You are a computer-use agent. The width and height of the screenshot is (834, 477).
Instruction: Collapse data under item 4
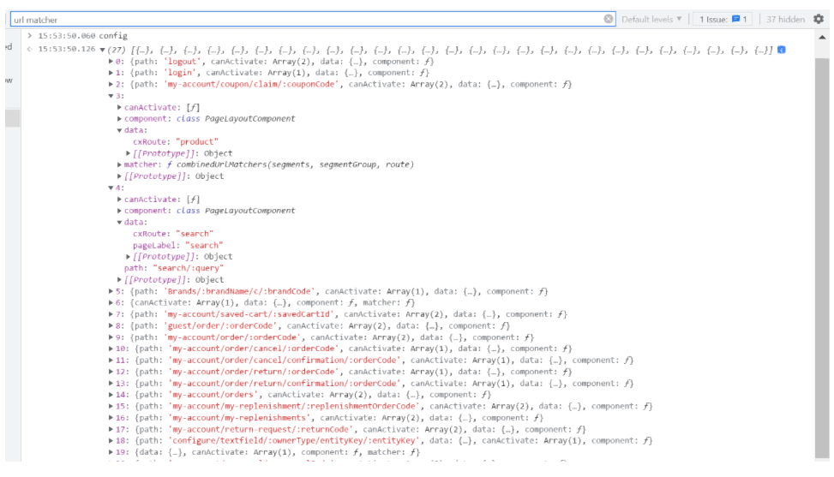120,223
